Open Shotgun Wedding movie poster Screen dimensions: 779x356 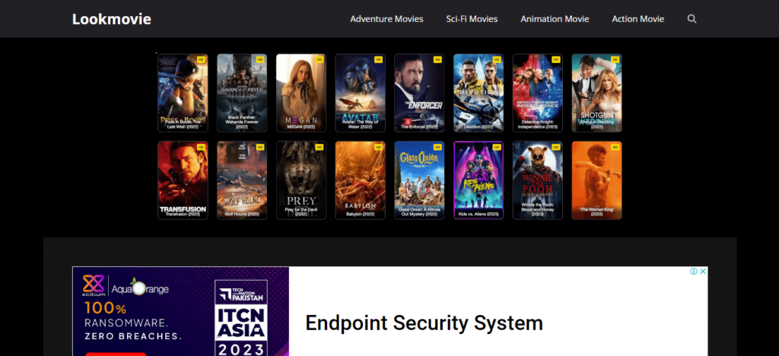[x=596, y=93]
